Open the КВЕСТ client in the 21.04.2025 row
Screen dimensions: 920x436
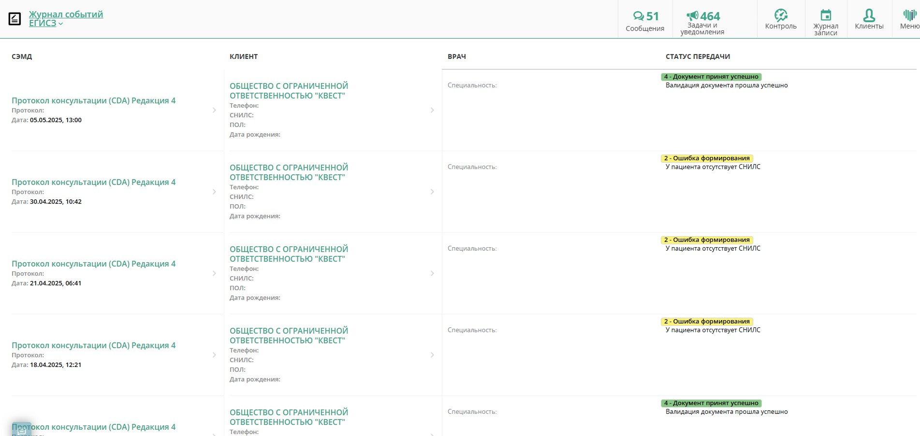pyautogui.click(x=289, y=254)
